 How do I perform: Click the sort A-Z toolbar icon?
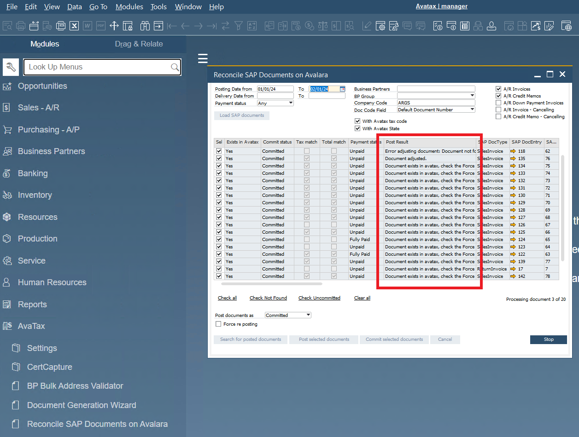(x=252, y=26)
